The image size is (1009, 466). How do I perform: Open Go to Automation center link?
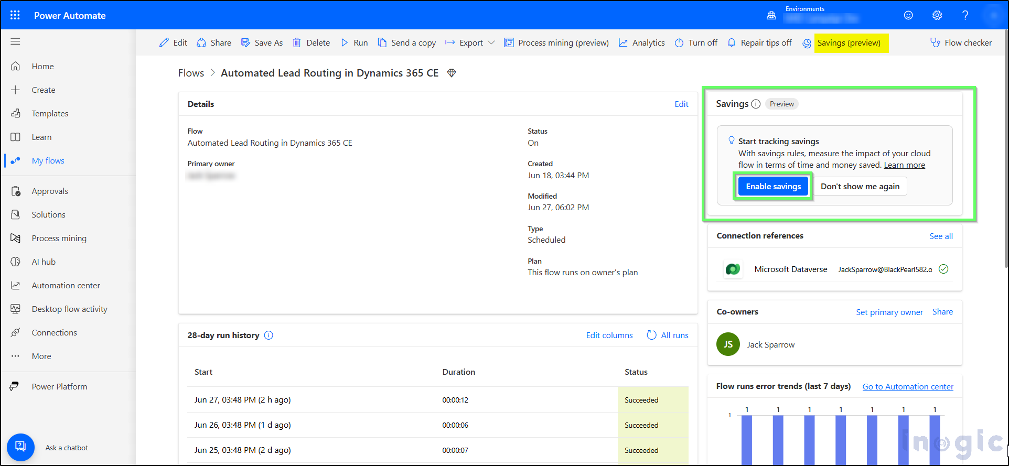coord(908,386)
